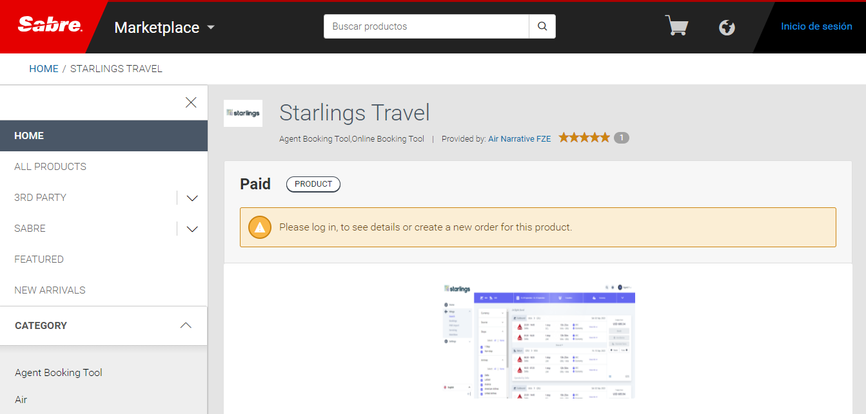
Task: Click the Starlings Travel title
Action: pos(355,113)
